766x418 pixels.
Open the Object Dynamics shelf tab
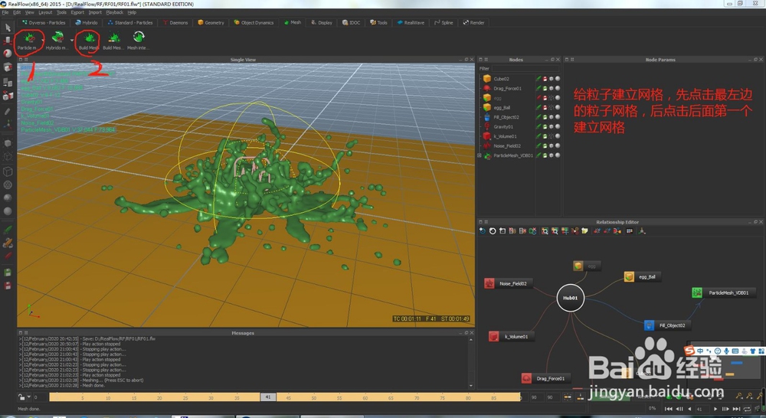click(254, 22)
